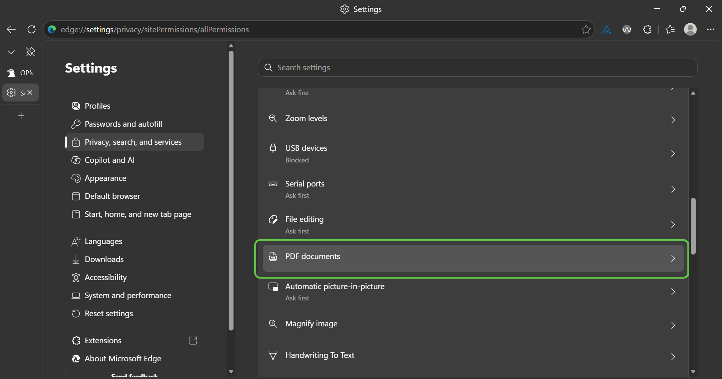The image size is (722, 379).
Task: Open the circular W extension icon
Action: point(627,29)
